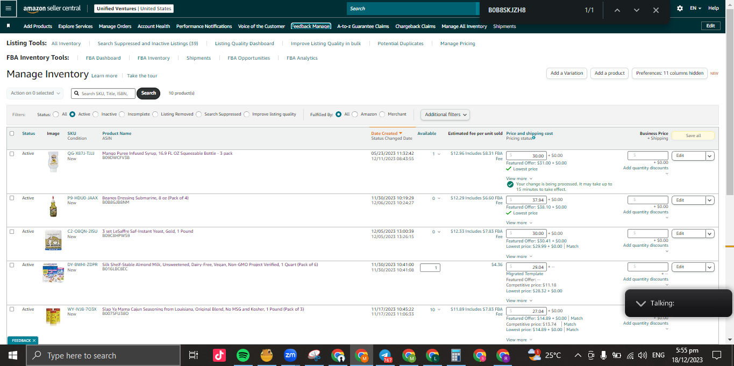This screenshot has height=366, width=734.
Task: Collapse the Talking panel chevron
Action: coord(640,303)
